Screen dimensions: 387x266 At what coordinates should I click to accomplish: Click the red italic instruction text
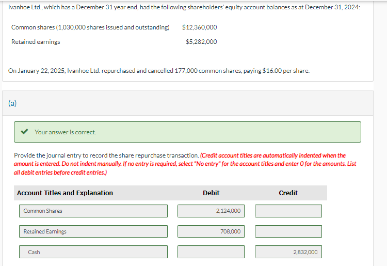pyautogui.click(x=185, y=164)
